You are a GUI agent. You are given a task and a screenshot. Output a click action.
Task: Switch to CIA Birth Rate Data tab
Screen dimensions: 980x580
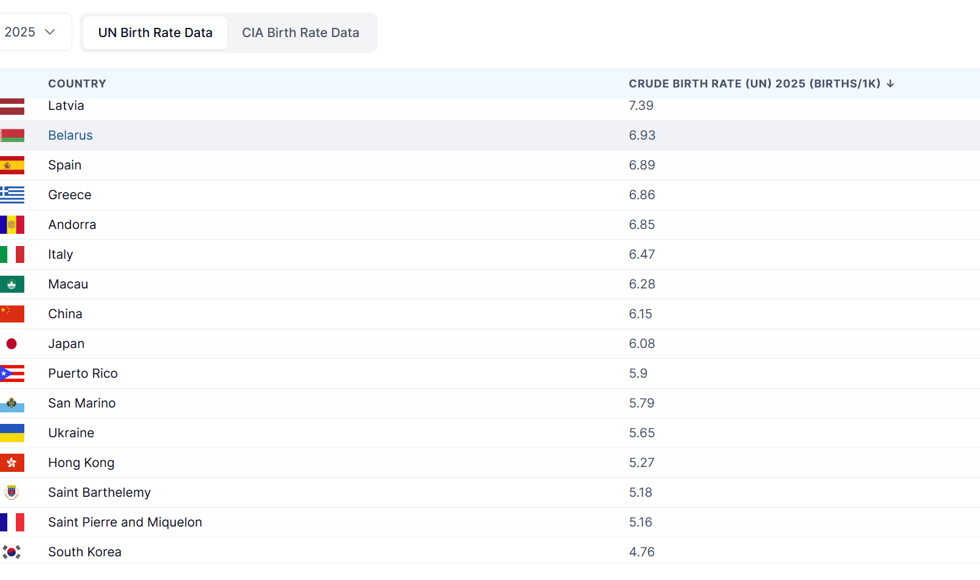(x=300, y=33)
